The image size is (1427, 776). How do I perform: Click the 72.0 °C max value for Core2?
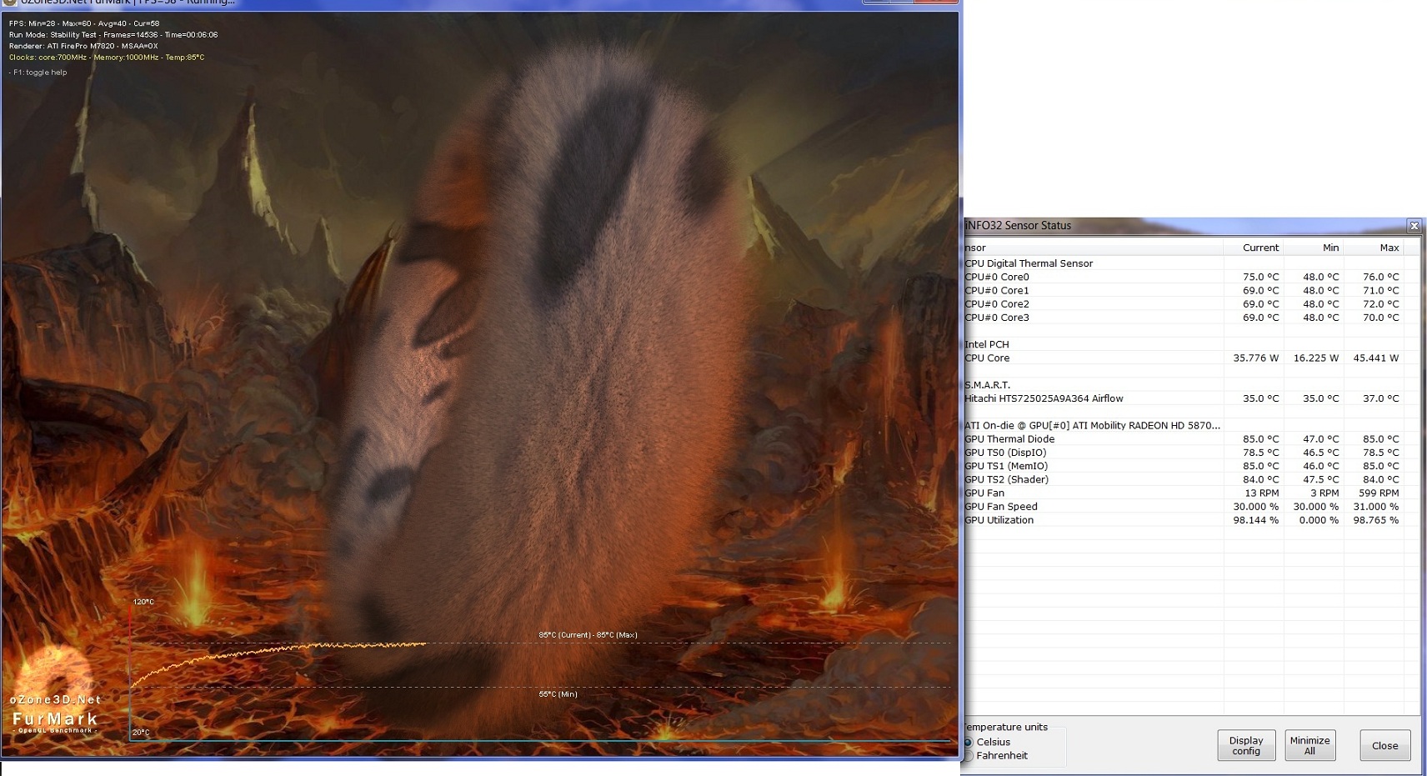pos(1381,304)
